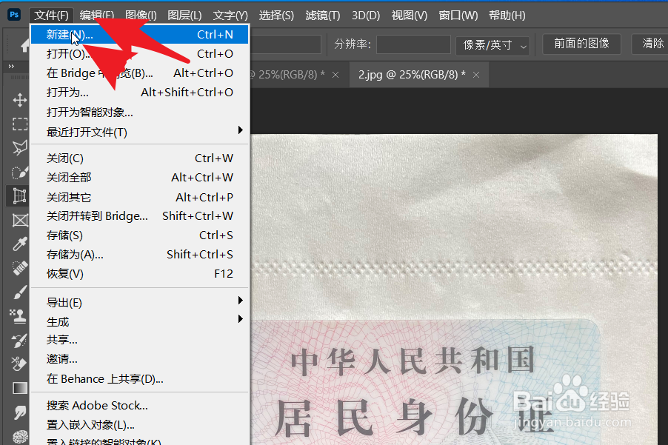This screenshot has width=668, height=445.
Task: Click the Ps logo icon
Action: (x=13, y=14)
